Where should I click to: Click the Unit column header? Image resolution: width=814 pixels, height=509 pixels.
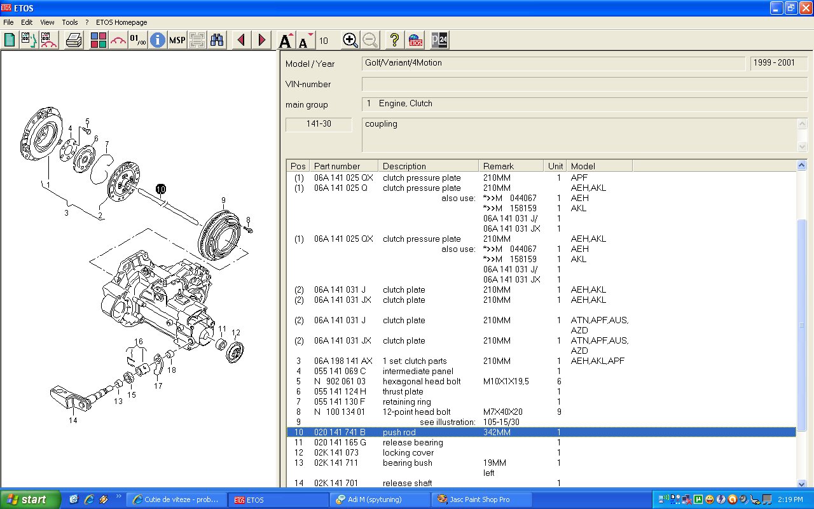(555, 166)
